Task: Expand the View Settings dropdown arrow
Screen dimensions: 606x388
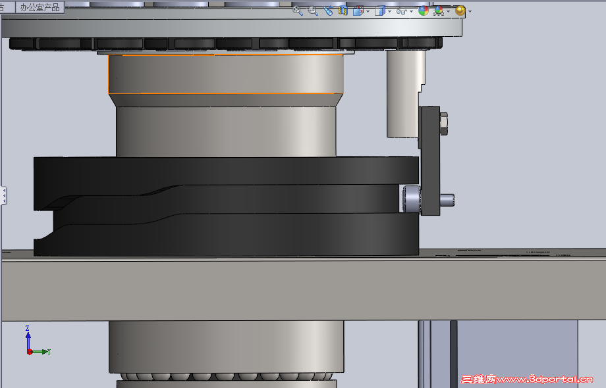Action: pyautogui.click(x=470, y=11)
